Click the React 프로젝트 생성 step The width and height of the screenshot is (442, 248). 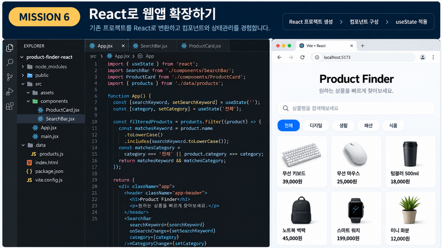point(311,22)
